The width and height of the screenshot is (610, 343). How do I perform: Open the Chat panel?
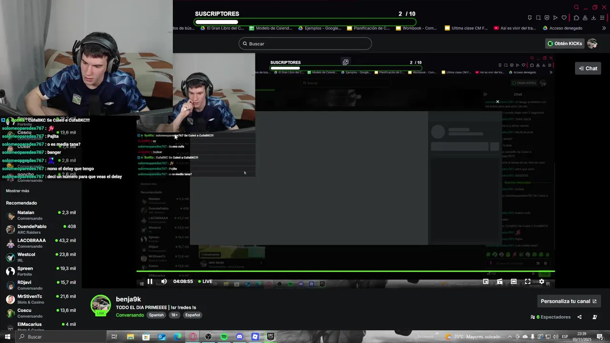[588, 69]
